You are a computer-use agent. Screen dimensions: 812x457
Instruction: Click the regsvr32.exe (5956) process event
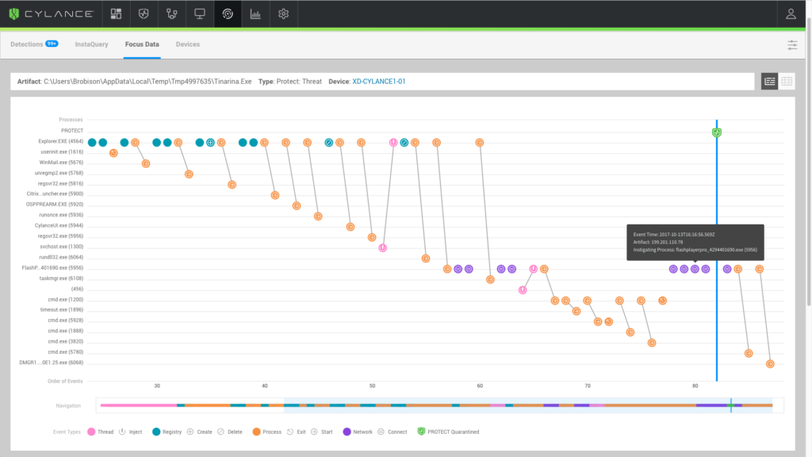click(372, 237)
